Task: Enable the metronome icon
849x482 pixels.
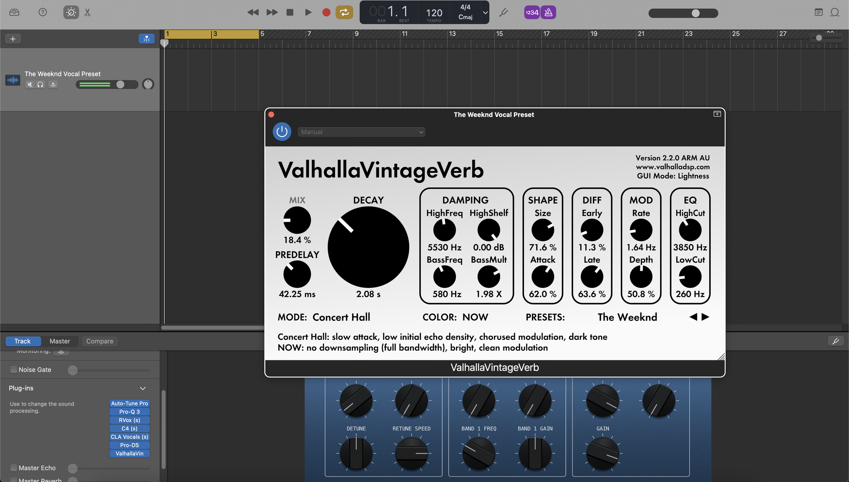Action: point(548,12)
